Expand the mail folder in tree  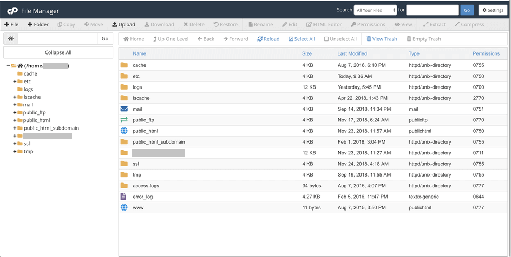[15, 105]
